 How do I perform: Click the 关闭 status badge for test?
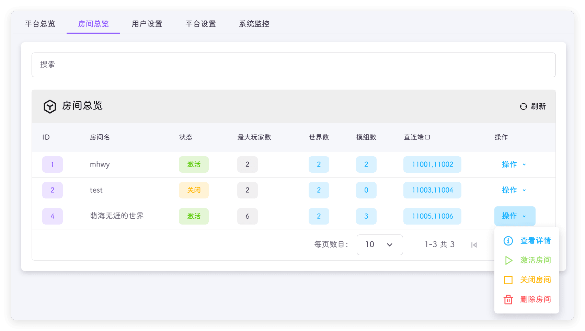[x=194, y=190]
